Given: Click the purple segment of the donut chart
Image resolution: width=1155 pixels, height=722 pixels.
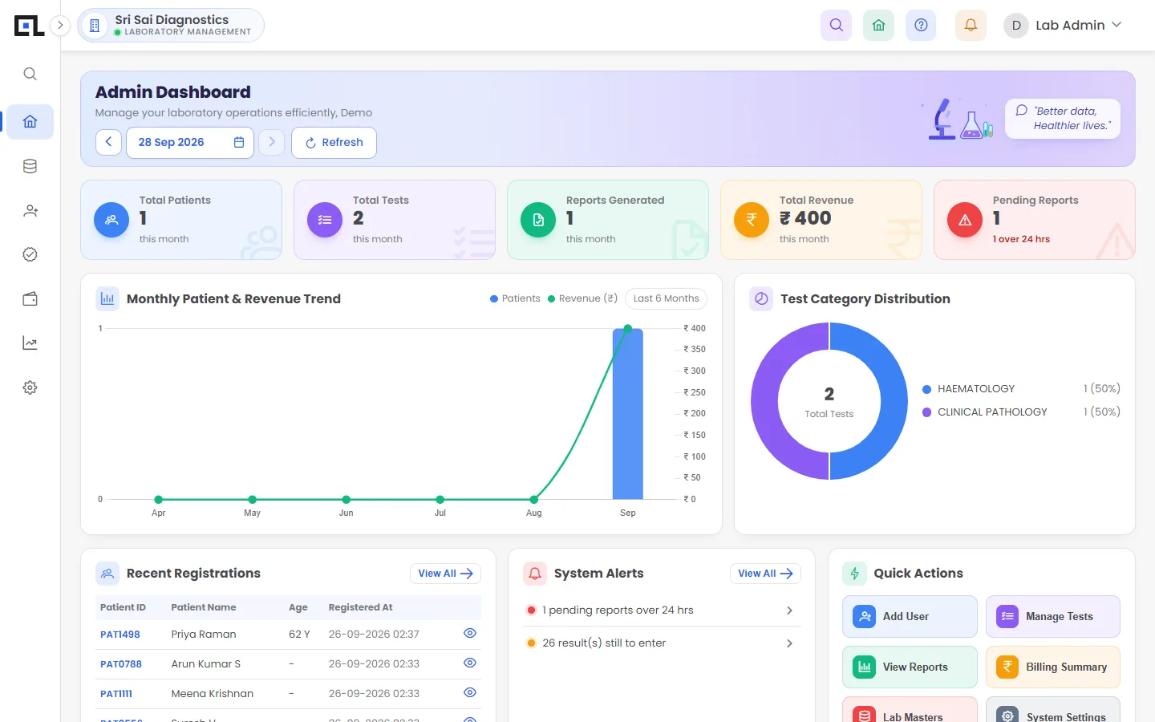Looking at the screenshot, I should pos(764,401).
